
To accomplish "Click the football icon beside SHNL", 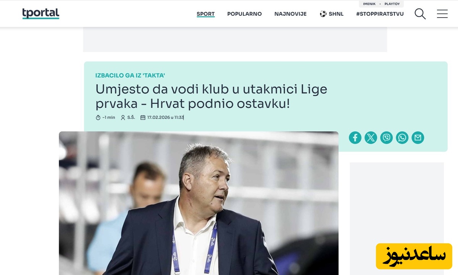I will 323,14.
